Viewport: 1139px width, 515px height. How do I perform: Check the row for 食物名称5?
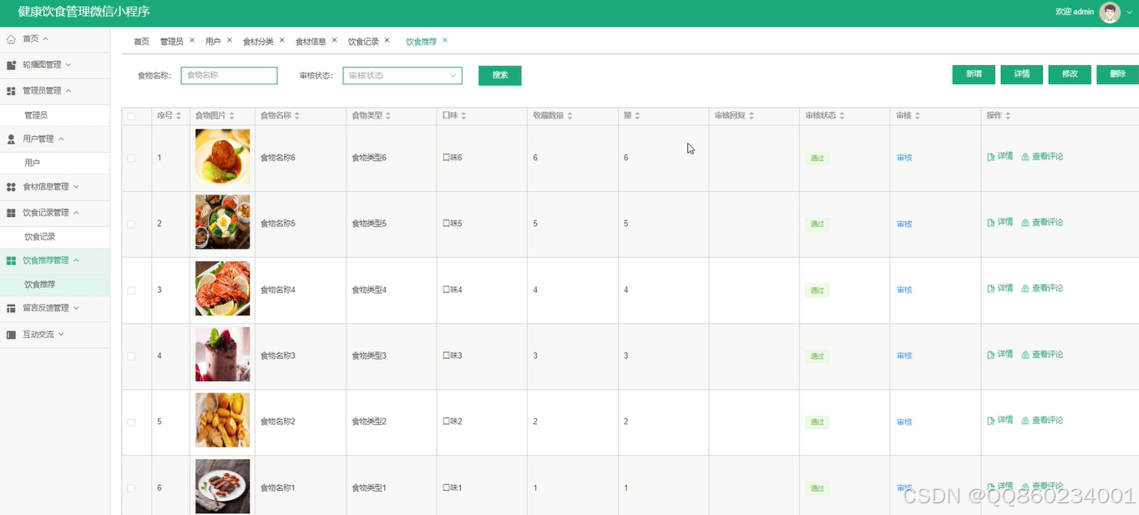(131, 224)
